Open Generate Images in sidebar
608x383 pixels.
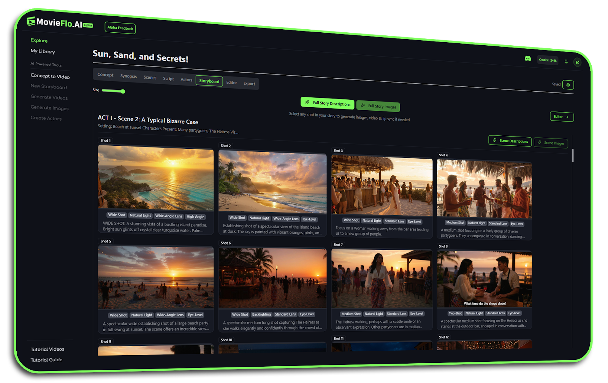[x=49, y=108]
